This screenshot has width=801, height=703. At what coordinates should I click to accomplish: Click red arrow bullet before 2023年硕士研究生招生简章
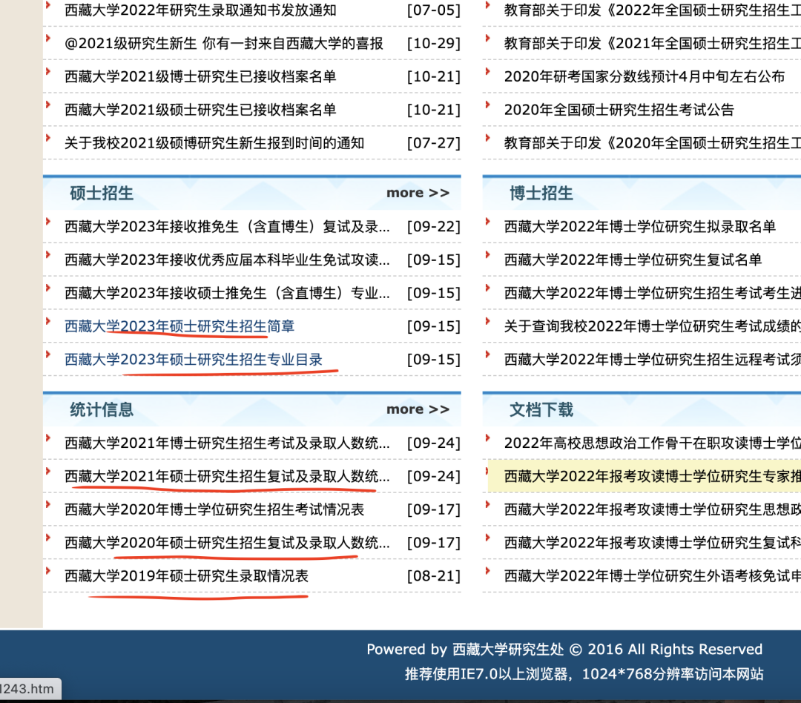48,321
